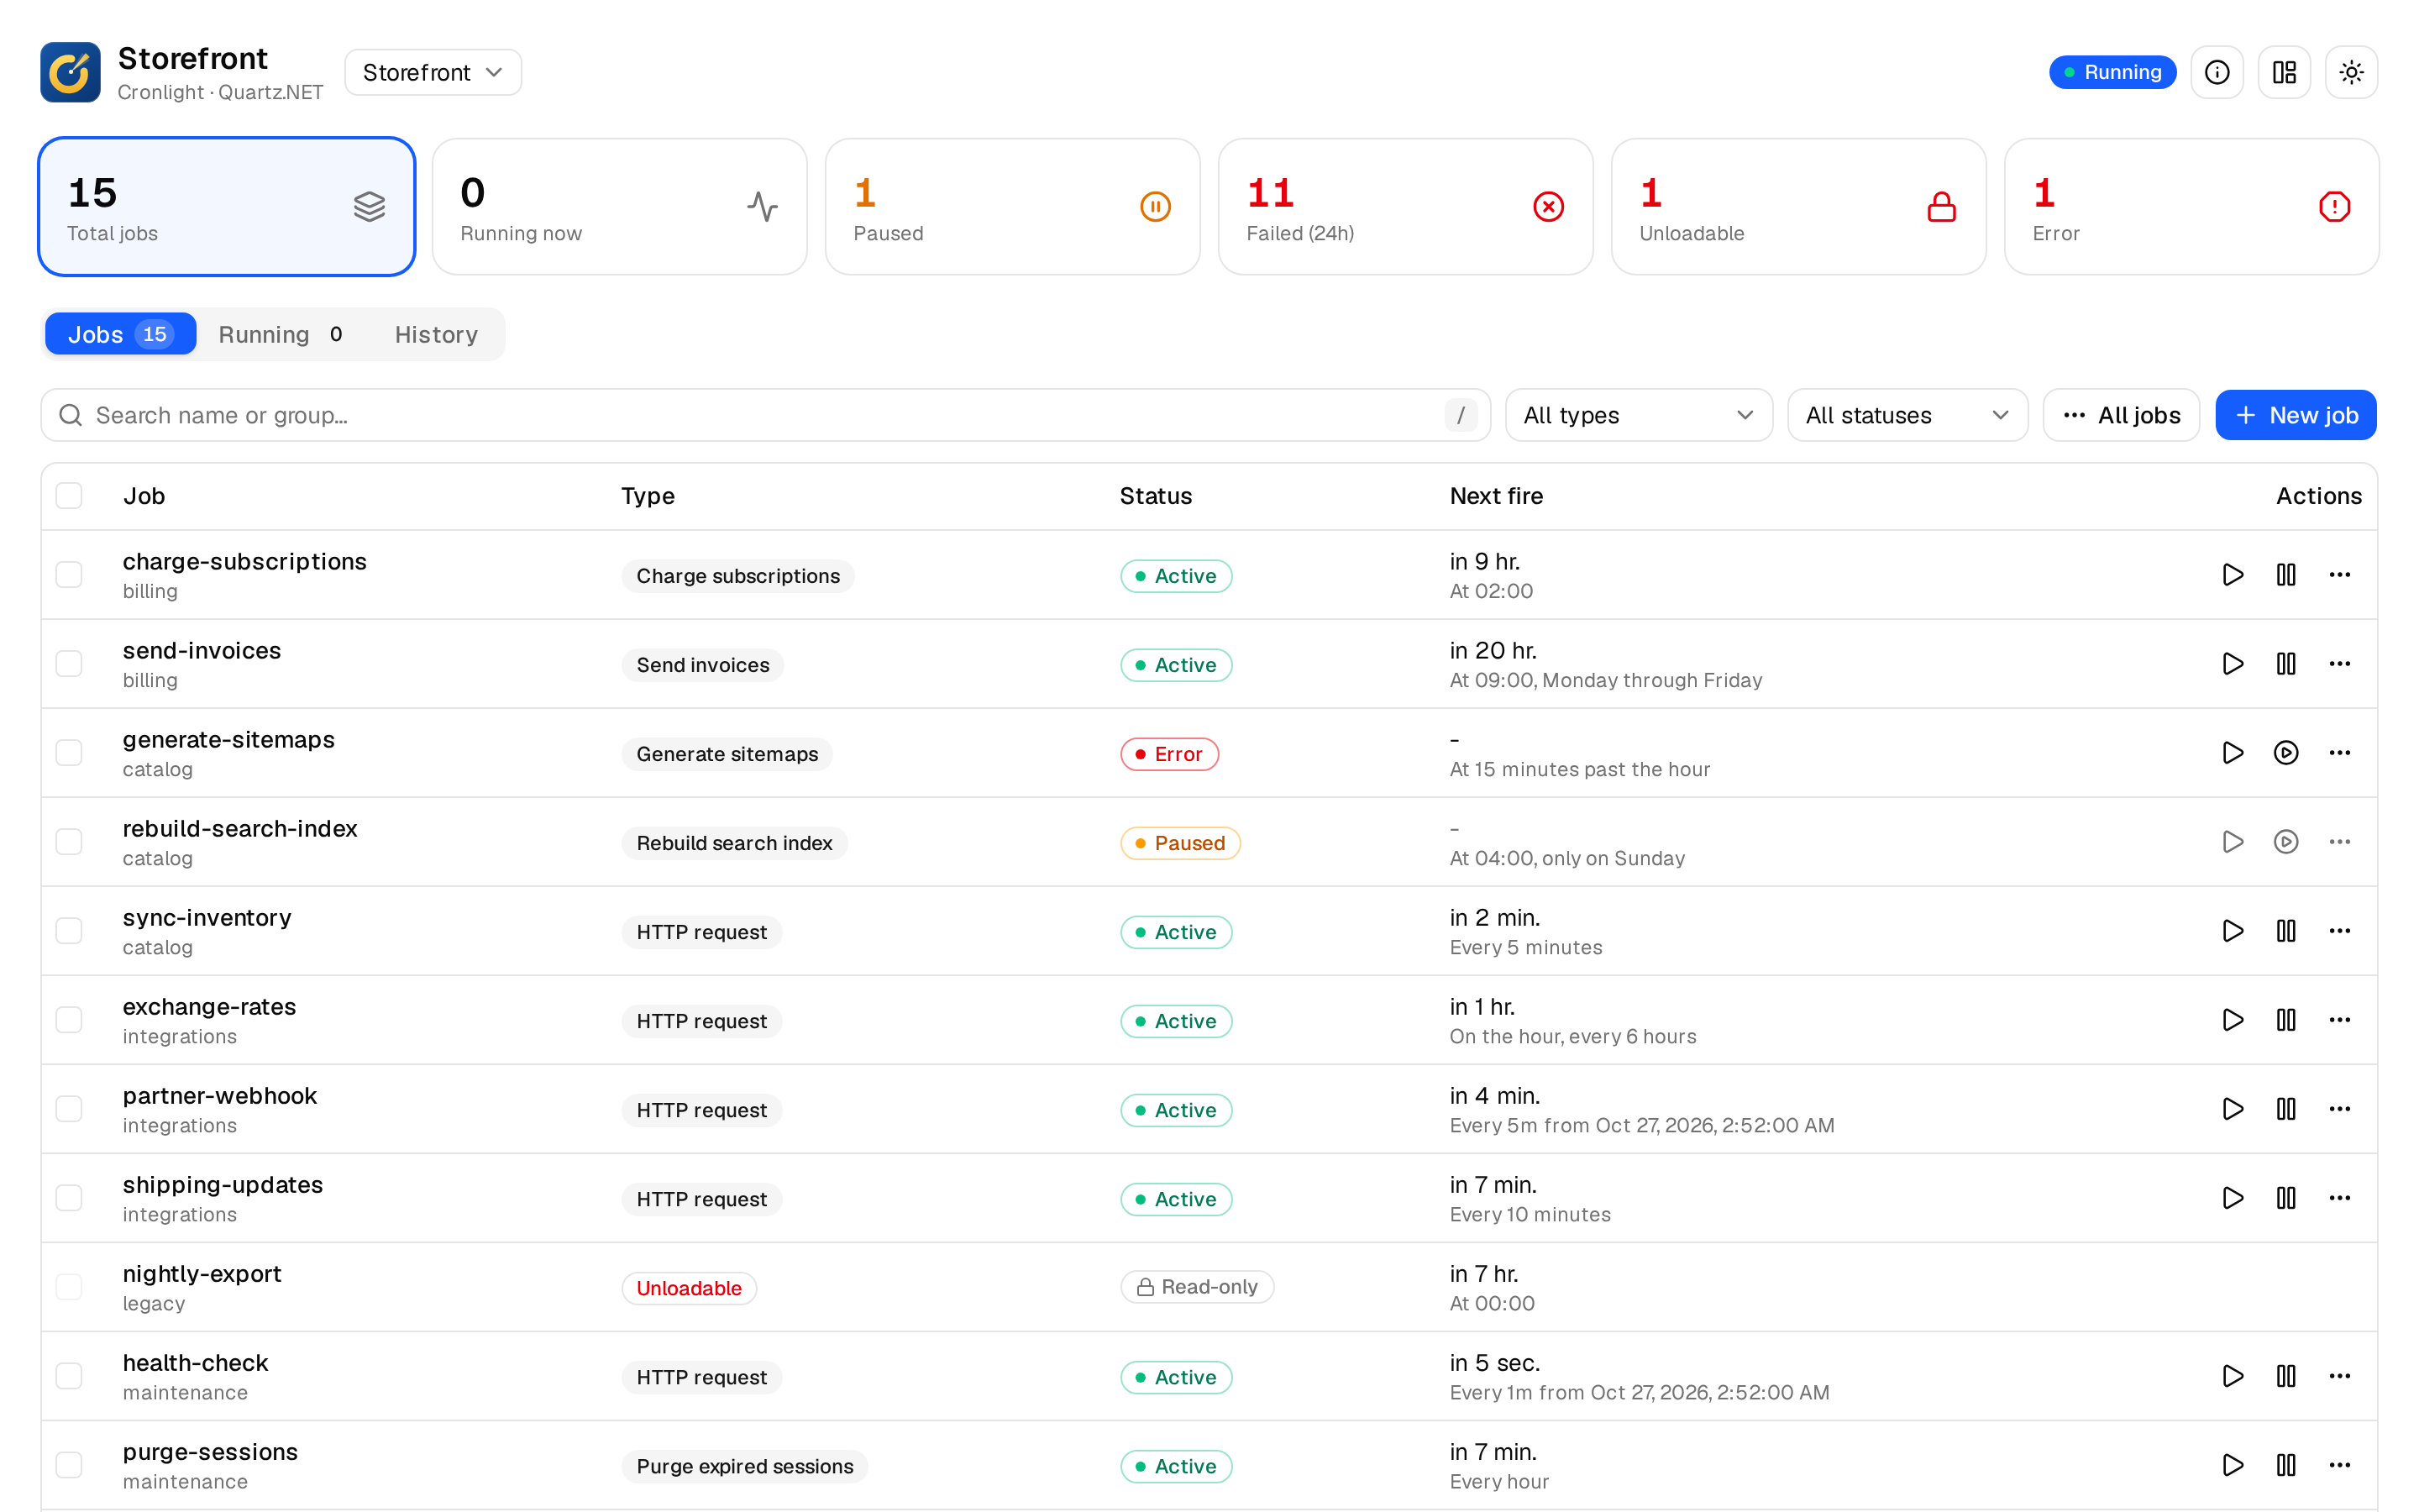Switch to the Jobs tab

point(120,334)
